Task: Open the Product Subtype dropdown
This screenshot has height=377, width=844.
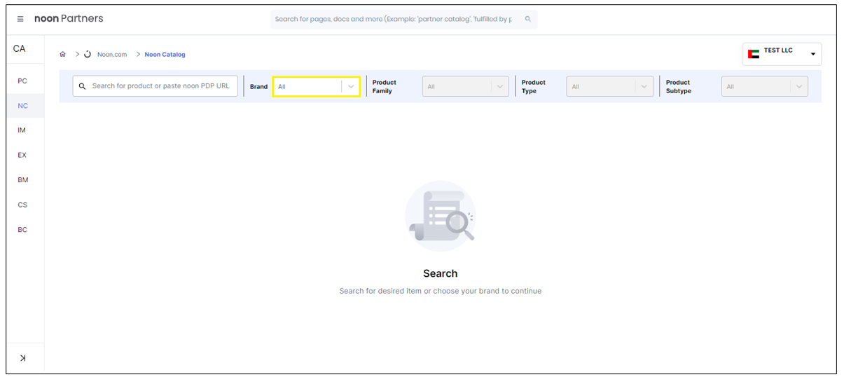Action: pyautogui.click(x=765, y=86)
